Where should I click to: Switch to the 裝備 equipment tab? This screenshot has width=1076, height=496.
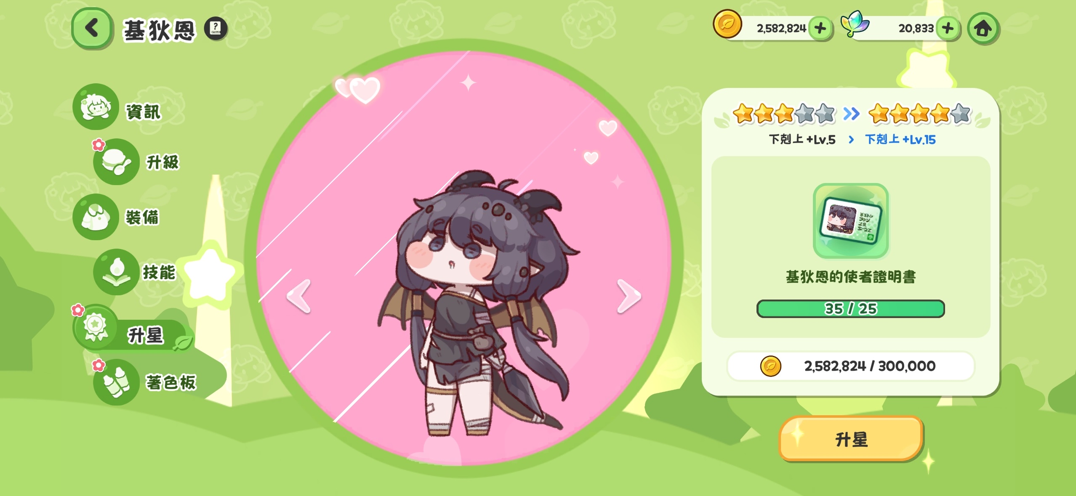pos(118,217)
